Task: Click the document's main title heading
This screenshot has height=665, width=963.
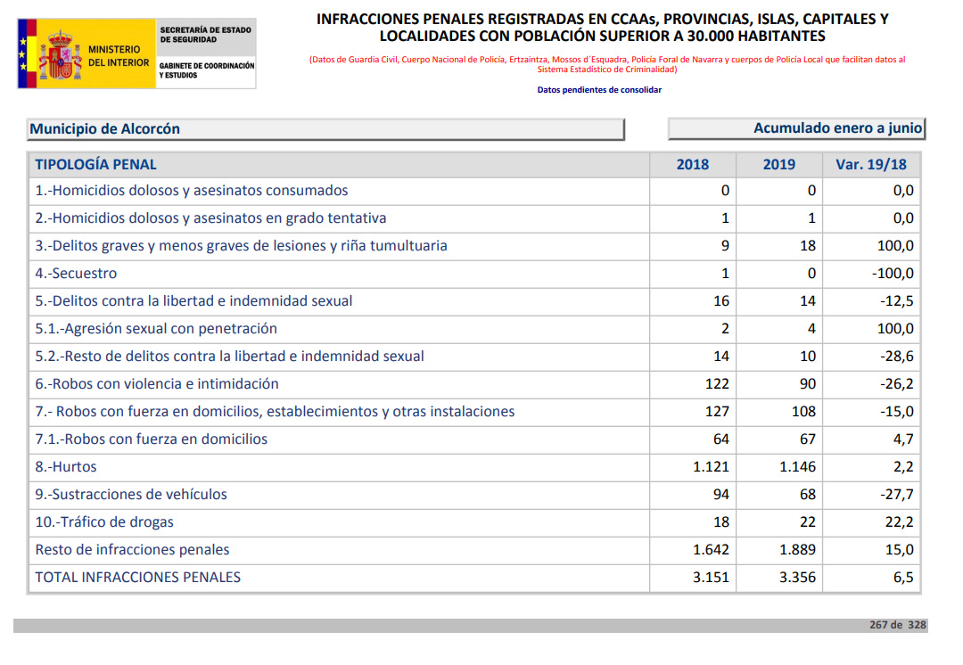Action: click(602, 28)
